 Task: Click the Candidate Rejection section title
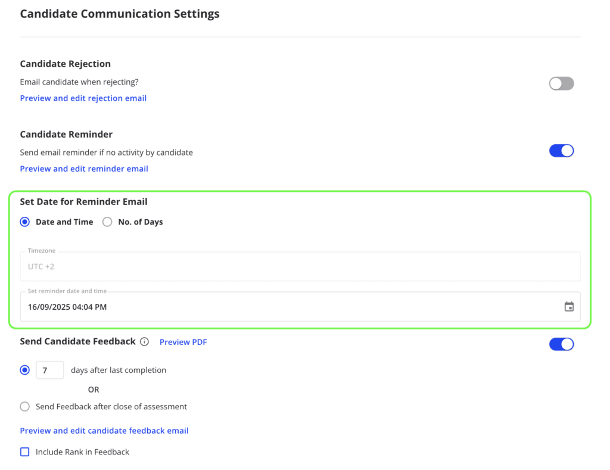coord(66,64)
